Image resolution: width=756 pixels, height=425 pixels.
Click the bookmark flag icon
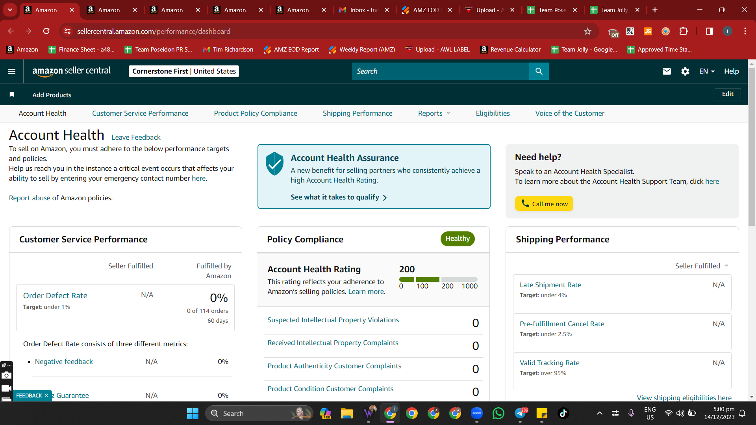12,94
